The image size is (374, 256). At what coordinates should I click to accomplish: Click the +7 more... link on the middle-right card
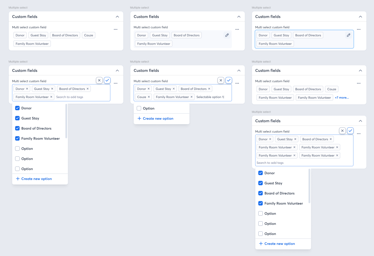(x=342, y=97)
